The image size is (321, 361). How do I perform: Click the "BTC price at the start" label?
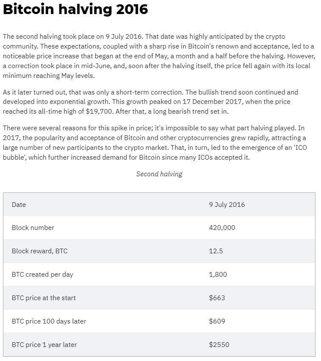43,298
